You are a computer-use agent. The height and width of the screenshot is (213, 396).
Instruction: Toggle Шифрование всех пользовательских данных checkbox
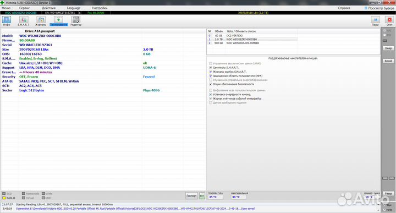pos(211,90)
